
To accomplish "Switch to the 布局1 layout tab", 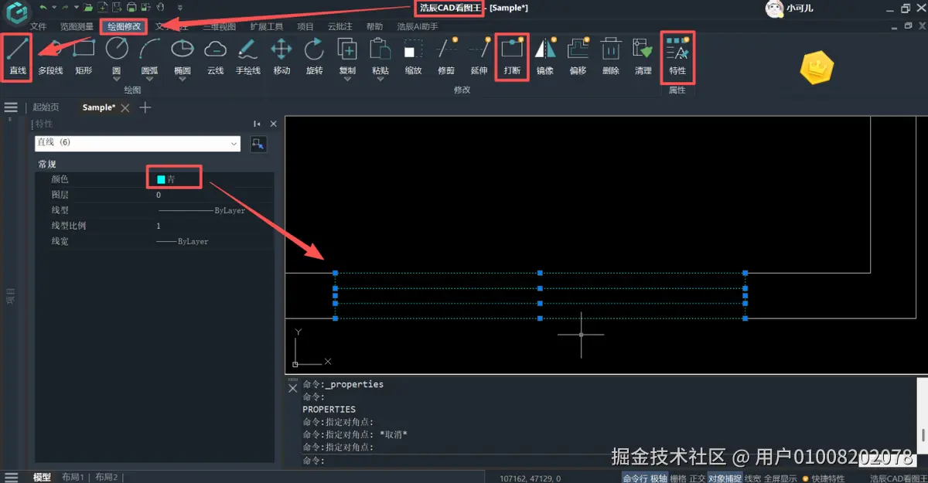I will point(73,478).
